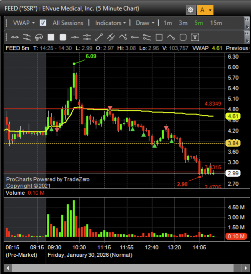251x274 pixels.
Task: Click the white 2.99 last price tag
Action: click(233, 173)
